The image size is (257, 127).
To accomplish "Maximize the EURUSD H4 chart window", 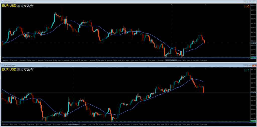I will click(250, 1).
